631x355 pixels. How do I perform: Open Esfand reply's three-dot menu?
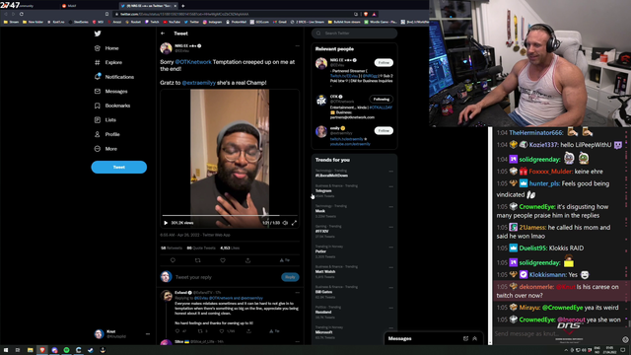click(297, 293)
